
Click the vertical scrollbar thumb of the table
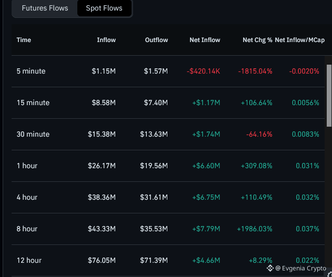[x=329, y=96]
